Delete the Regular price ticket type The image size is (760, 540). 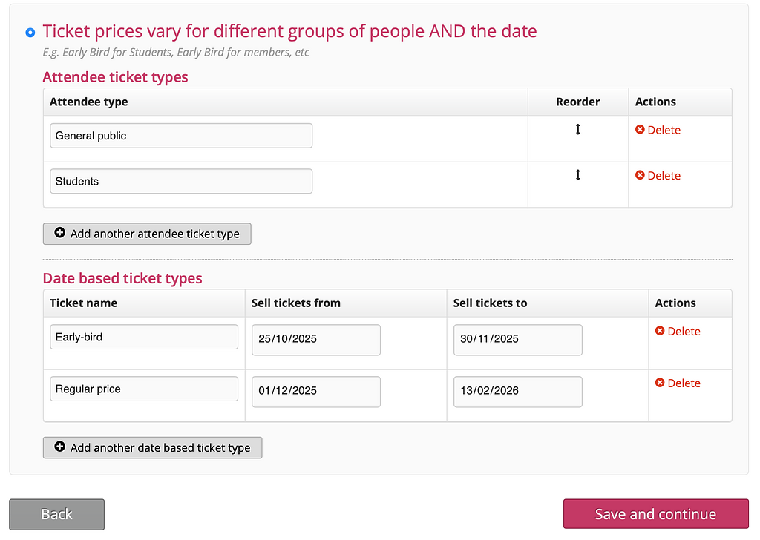tap(678, 383)
